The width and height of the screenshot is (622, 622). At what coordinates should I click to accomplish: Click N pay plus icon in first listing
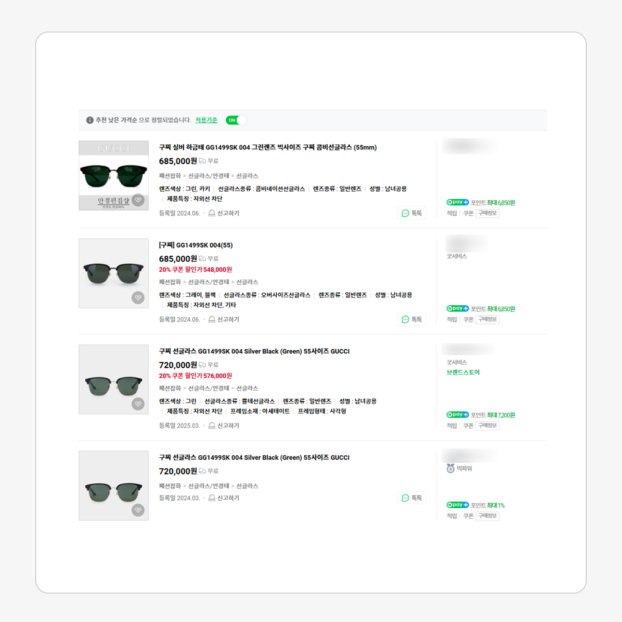(457, 203)
